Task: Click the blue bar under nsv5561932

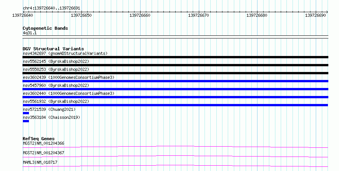Action: pyautogui.click(x=175, y=105)
